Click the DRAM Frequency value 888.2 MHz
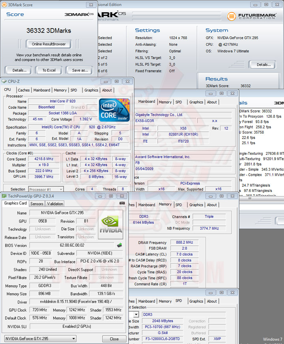This screenshot has height=344, width=284. coord(185,242)
